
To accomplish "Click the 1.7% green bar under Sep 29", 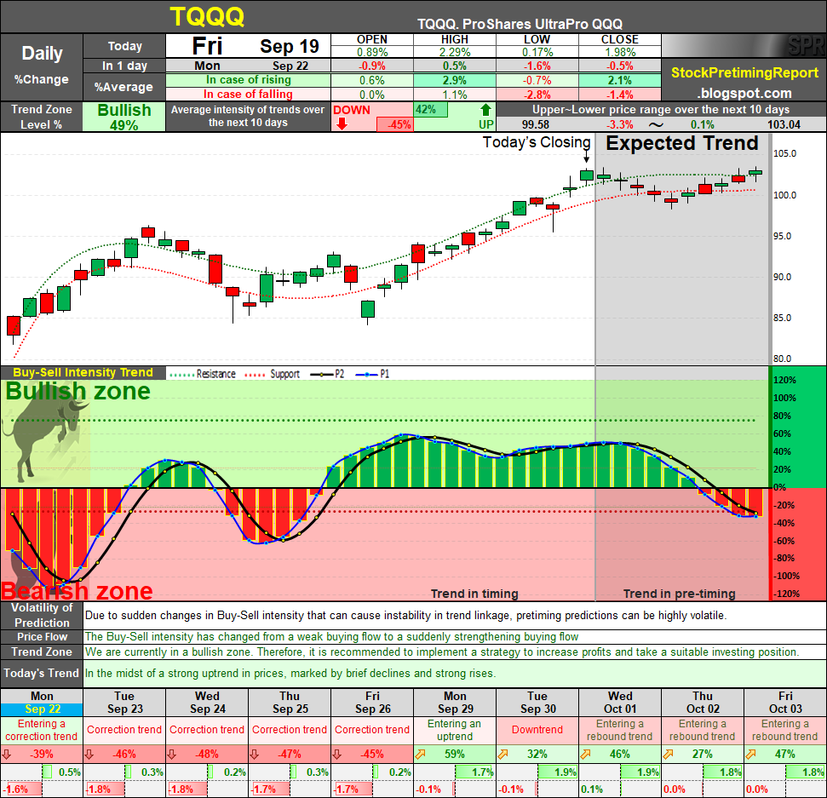I will coord(474,772).
